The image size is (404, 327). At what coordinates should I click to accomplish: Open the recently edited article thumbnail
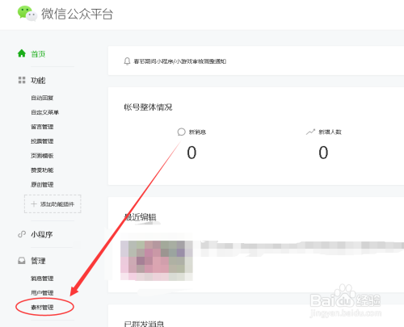157,261
